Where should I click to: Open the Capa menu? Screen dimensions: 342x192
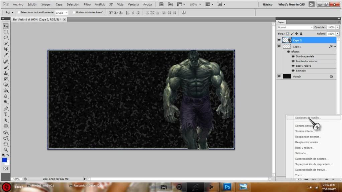(x=59, y=4)
